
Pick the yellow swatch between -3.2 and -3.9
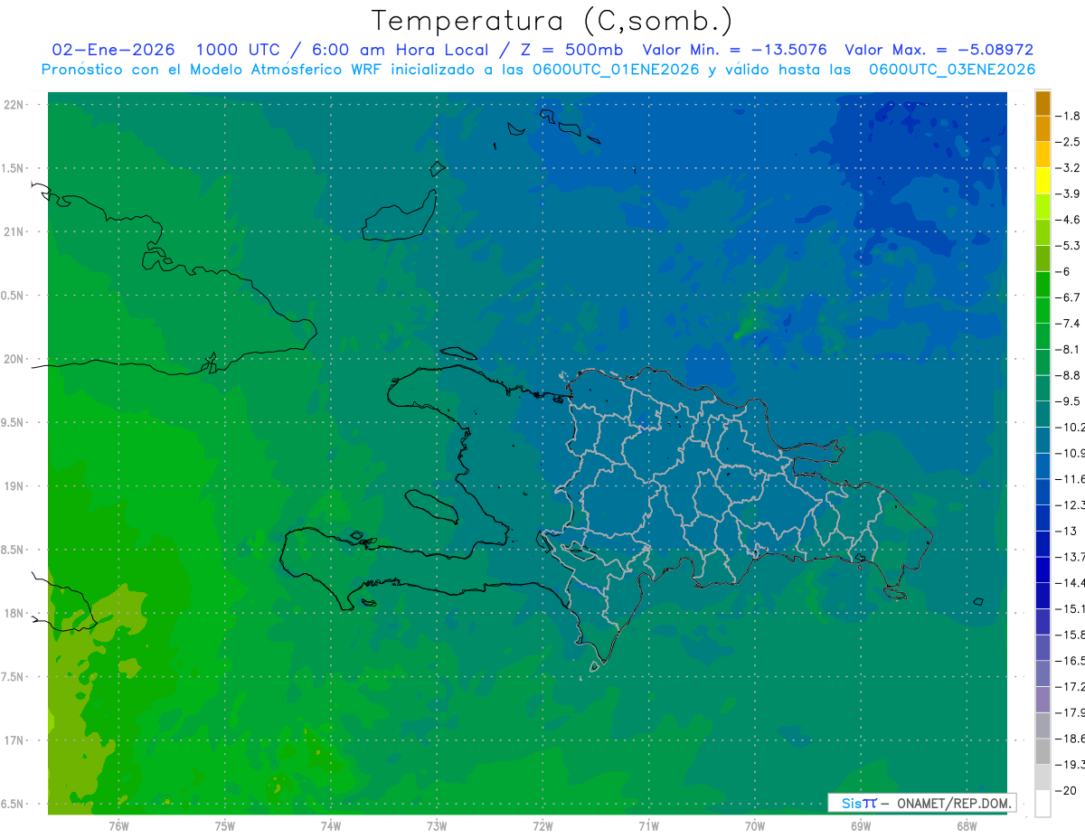1043,181
